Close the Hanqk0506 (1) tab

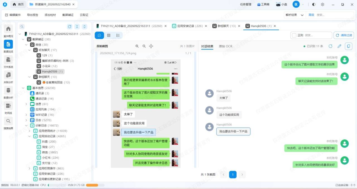click(x=275, y=26)
